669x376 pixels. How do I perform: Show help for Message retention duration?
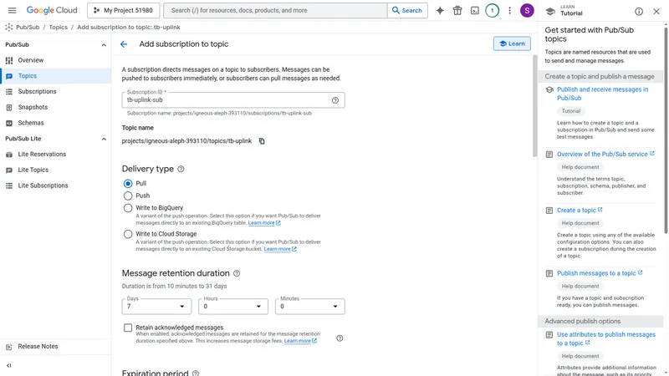click(x=237, y=273)
